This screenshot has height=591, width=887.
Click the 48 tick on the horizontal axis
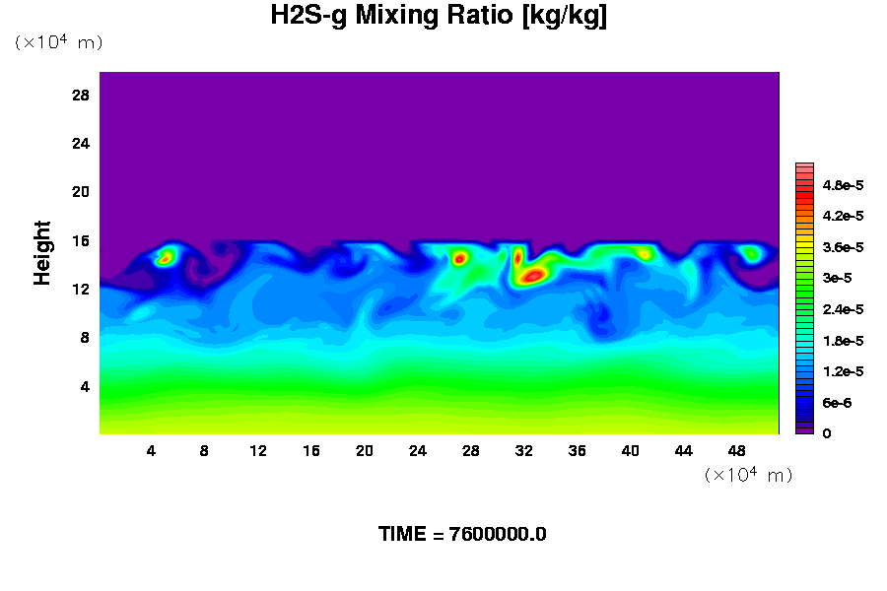pyautogui.click(x=736, y=451)
